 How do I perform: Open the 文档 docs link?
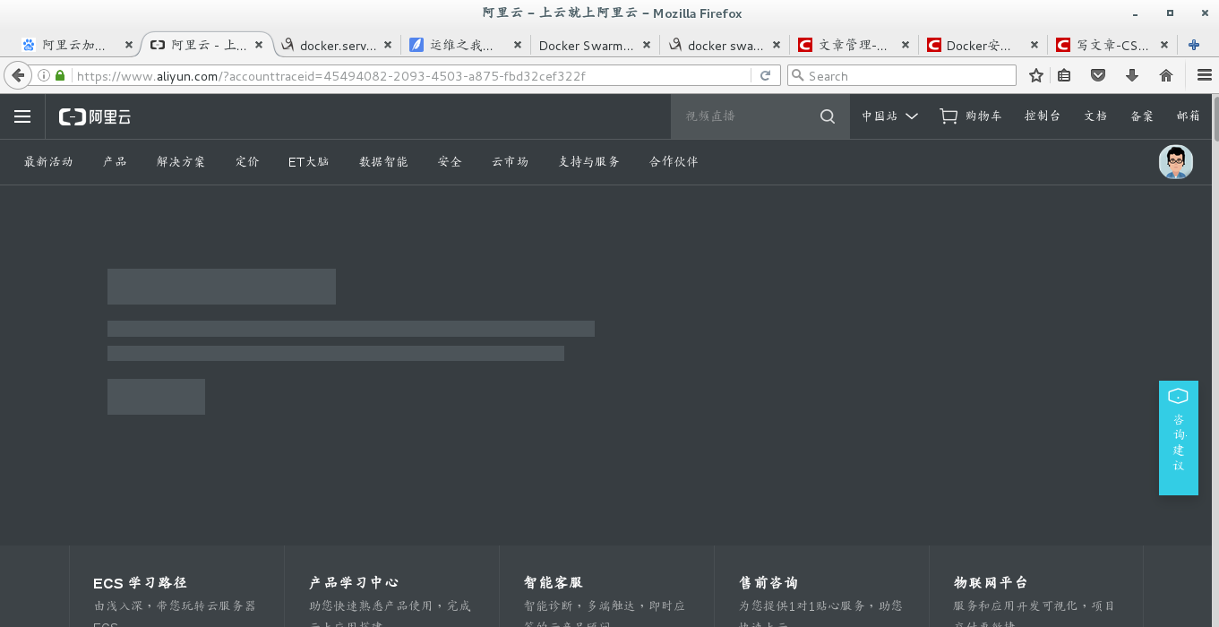(1095, 116)
